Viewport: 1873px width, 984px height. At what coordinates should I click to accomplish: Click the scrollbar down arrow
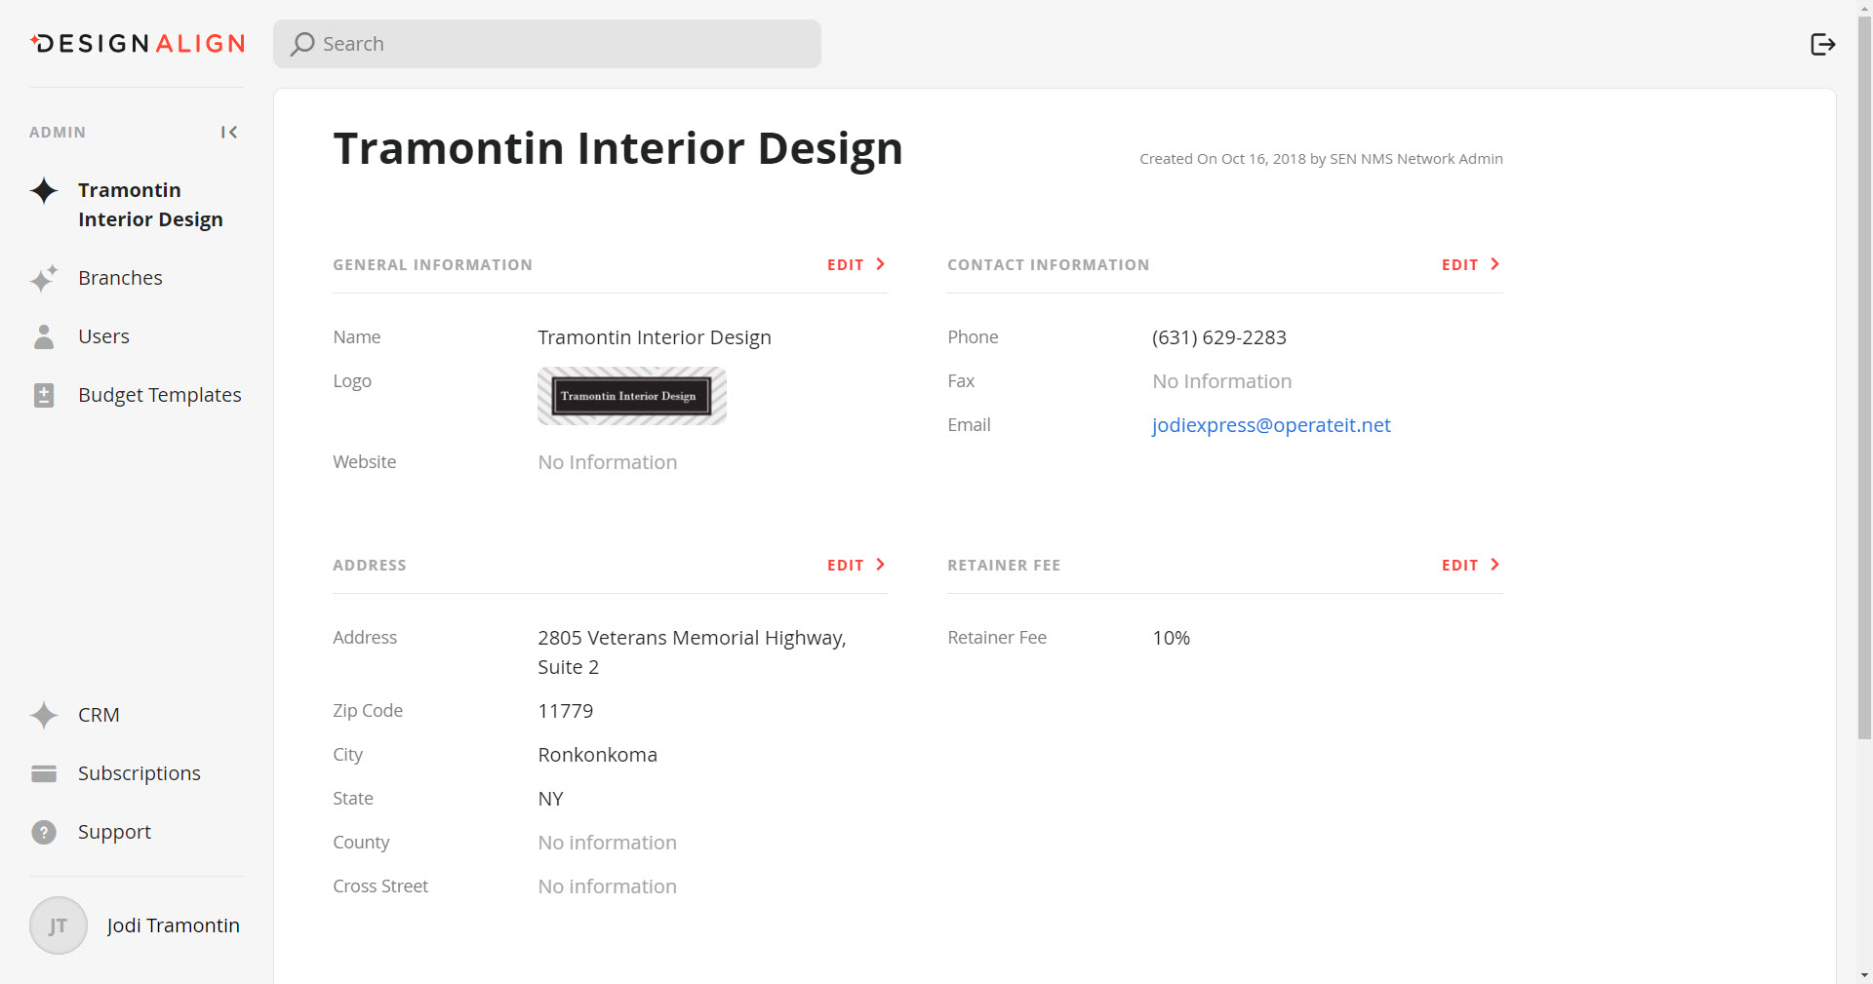(x=1864, y=975)
